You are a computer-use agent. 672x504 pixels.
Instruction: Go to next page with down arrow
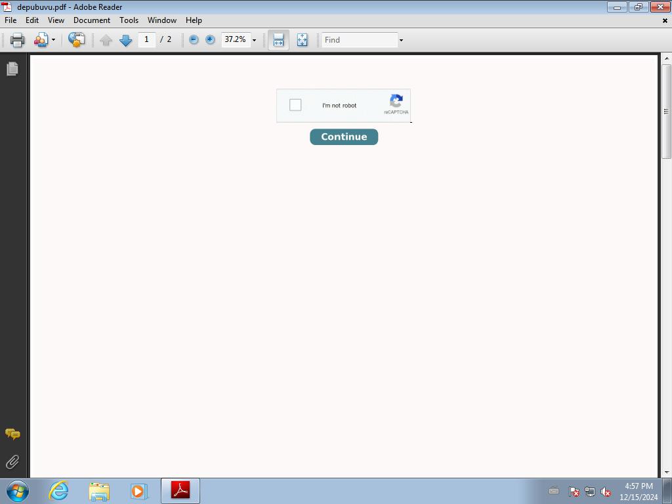click(125, 40)
